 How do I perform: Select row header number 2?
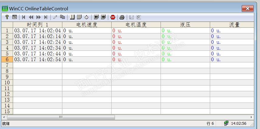(7, 36)
